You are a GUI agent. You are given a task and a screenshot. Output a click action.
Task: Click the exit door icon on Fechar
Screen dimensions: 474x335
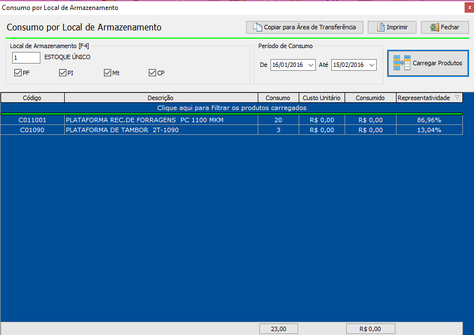click(434, 27)
